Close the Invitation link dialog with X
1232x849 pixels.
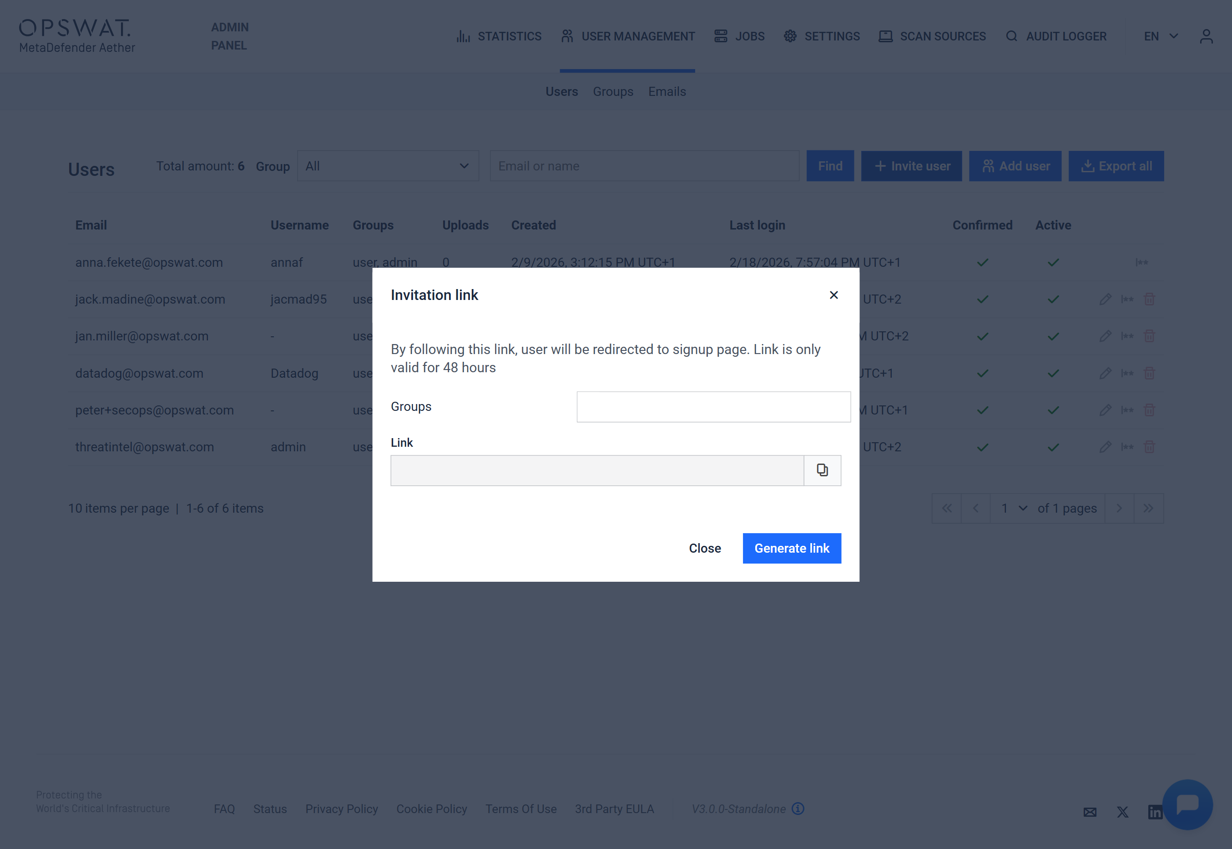pos(834,295)
